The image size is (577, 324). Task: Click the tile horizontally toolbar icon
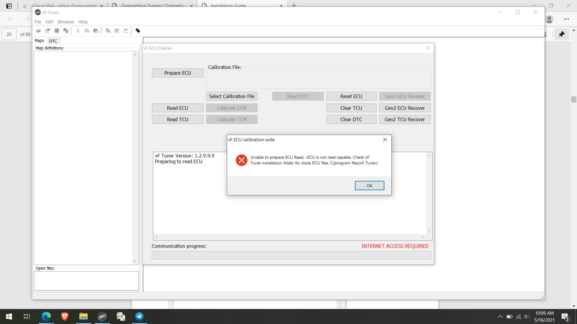(x=117, y=31)
